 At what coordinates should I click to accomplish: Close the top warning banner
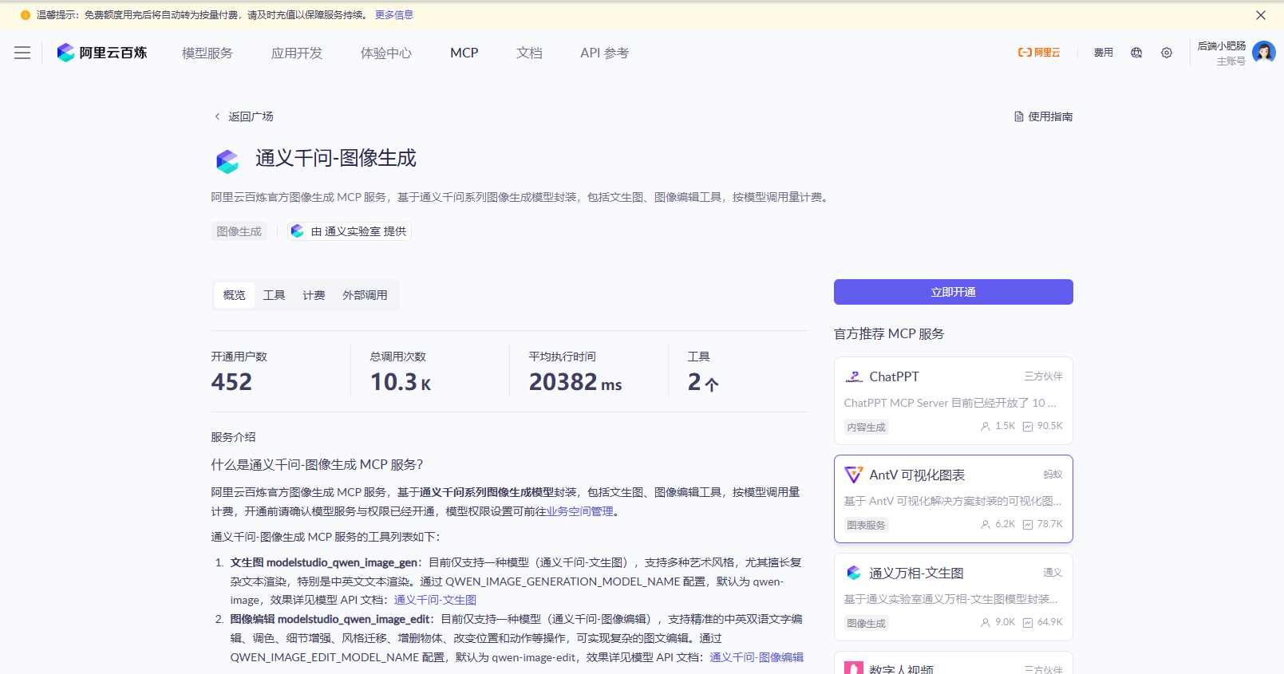1261,15
